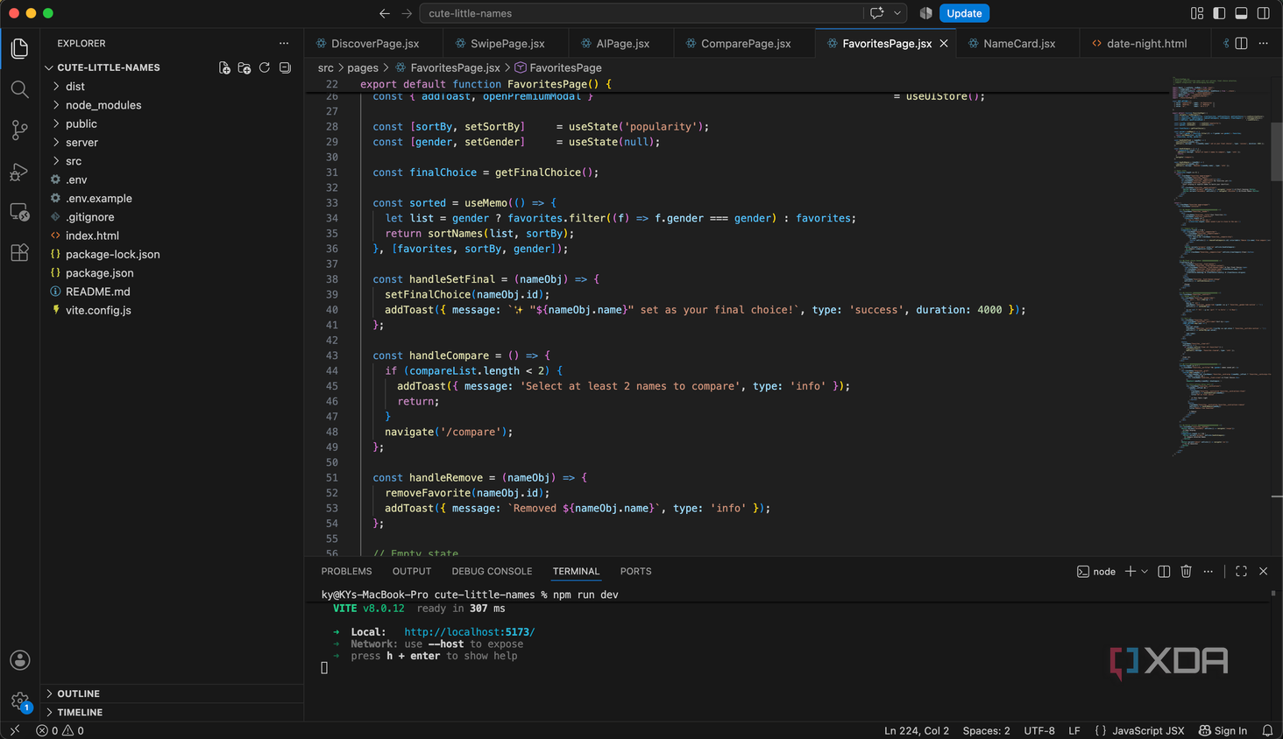Maximize the terminal panel size
Image resolution: width=1283 pixels, height=739 pixels.
(x=1241, y=571)
